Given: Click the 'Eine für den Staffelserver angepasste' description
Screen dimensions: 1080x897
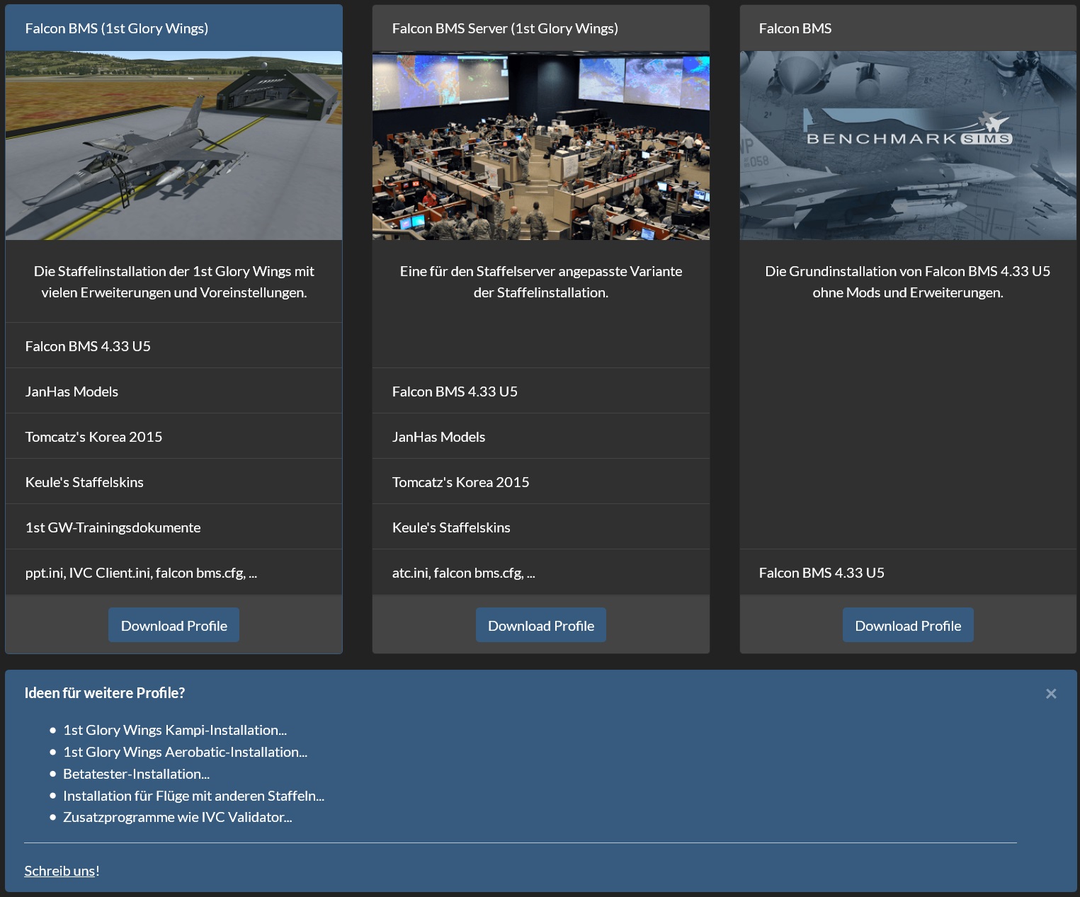Looking at the screenshot, I should [541, 282].
